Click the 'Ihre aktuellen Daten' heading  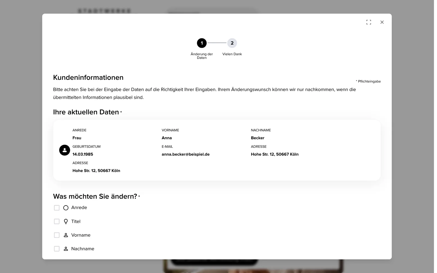[x=86, y=112]
